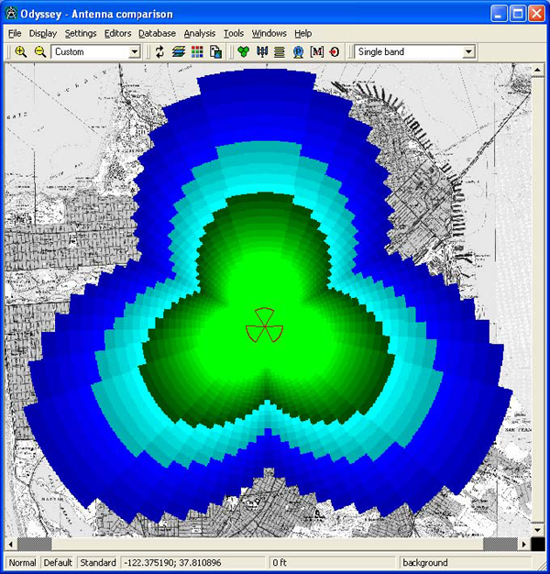Click the black color swatch in bottom corner
Screen dimensions: 550x574
coord(537,544)
